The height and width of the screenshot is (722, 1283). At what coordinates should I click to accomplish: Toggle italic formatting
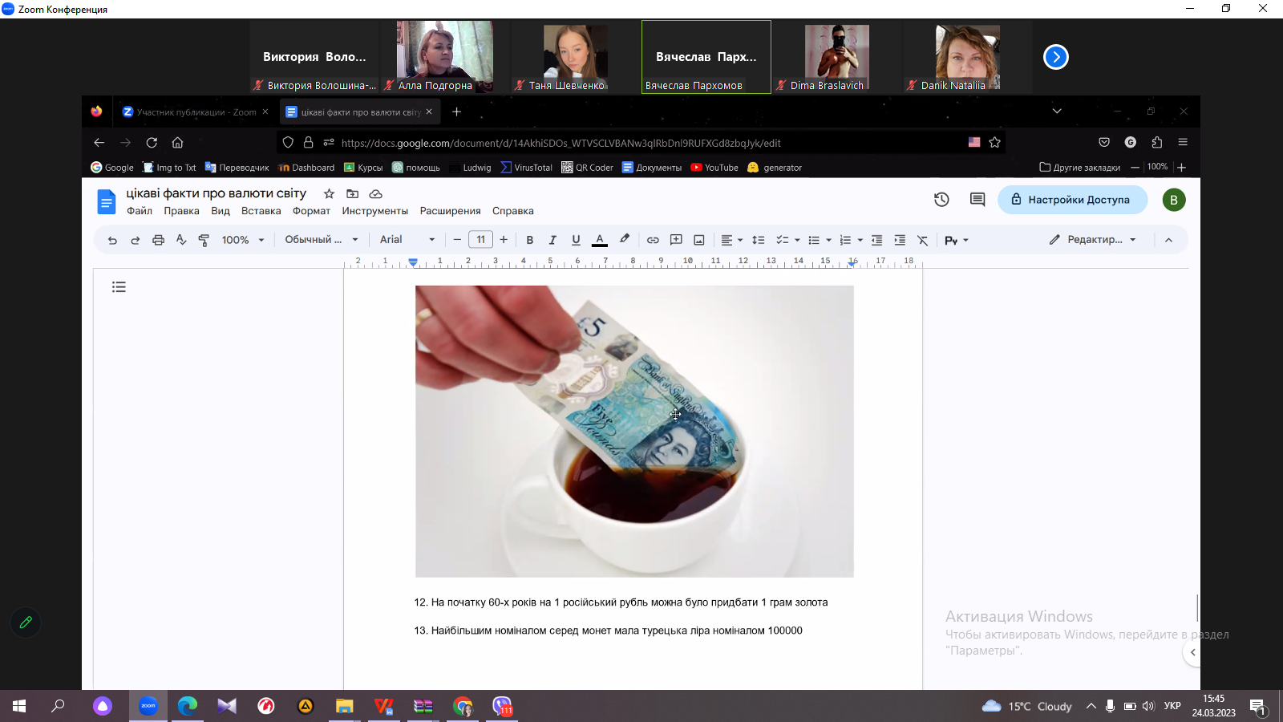pyautogui.click(x=552, y=240)
